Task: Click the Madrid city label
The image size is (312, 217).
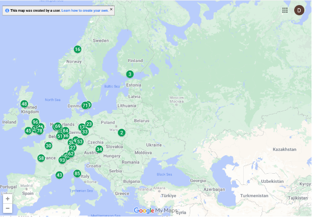Action: tap(27, 185)
